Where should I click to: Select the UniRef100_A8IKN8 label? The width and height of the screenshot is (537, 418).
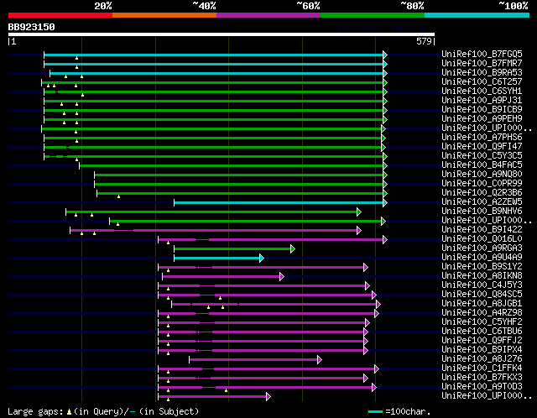(x=482, y=276)
